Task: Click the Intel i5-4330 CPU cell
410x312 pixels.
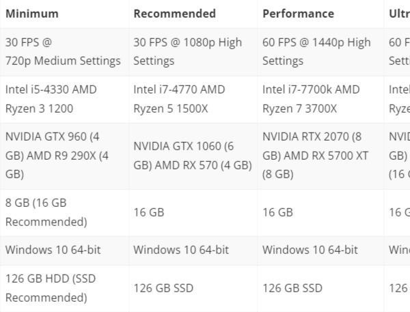Action: coord(64,100)
